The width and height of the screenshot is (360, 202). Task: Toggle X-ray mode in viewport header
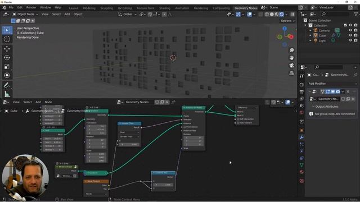(260, 14)
